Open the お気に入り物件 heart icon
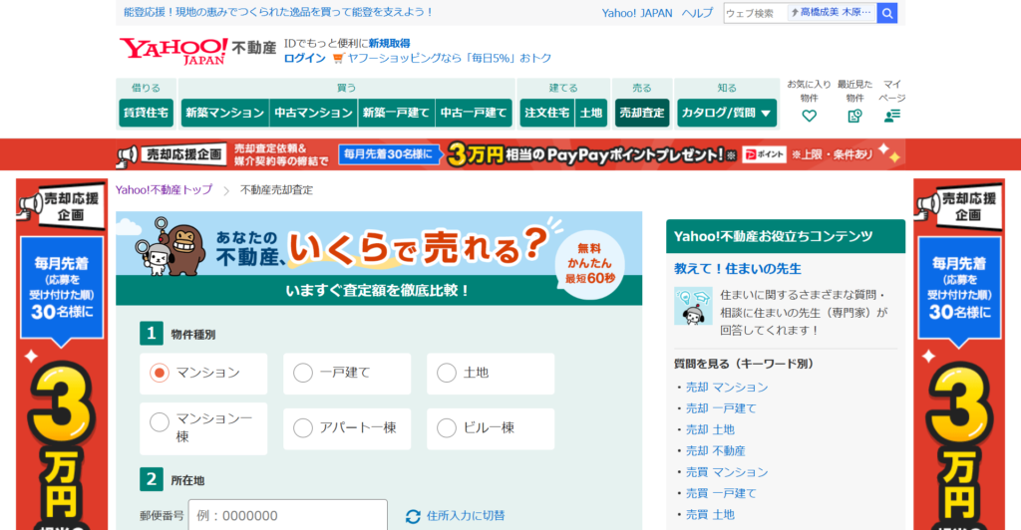Image resolution: width=1021 pixels, height=530 pixels. click(809, 116)
